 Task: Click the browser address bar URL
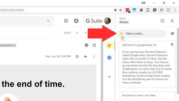click(x=12, y=10)
